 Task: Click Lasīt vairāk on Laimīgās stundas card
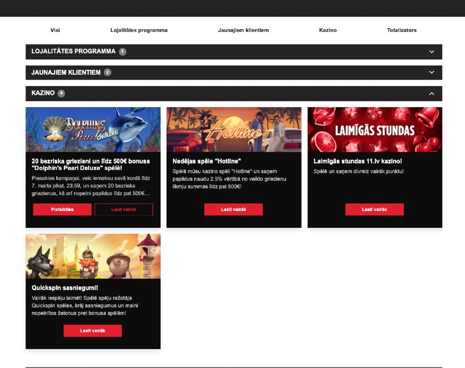[x=375, y=209]
